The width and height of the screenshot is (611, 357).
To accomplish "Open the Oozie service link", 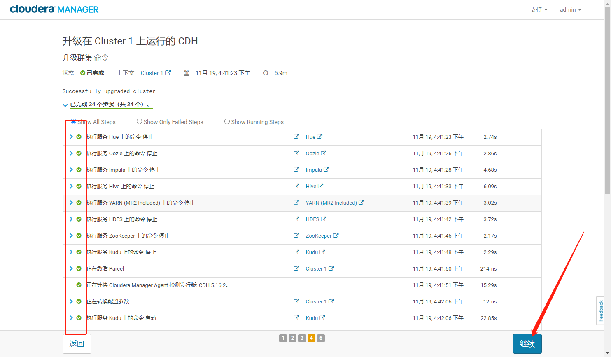I will [x=316, y=153].
